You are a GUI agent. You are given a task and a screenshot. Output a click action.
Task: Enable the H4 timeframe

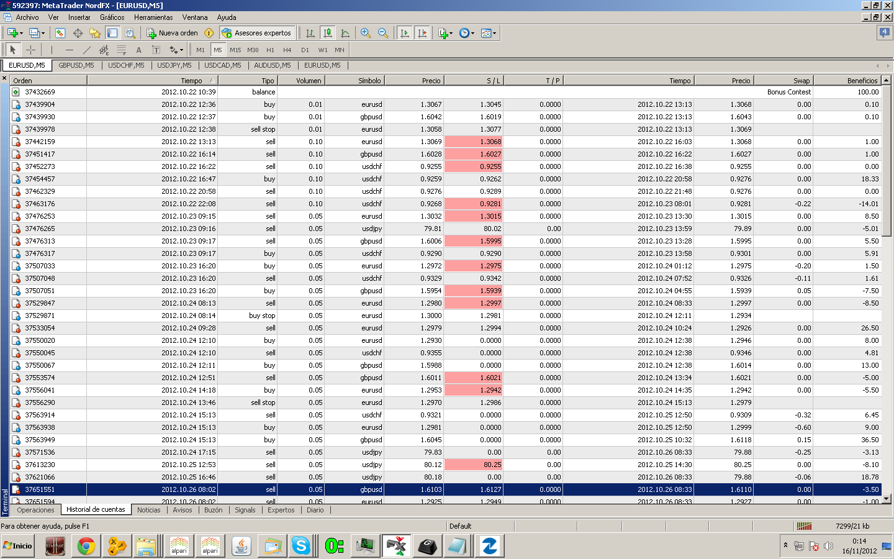287,50
